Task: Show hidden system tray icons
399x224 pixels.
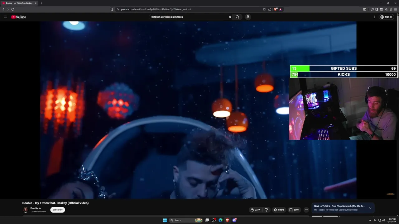Action: point(370,220)
